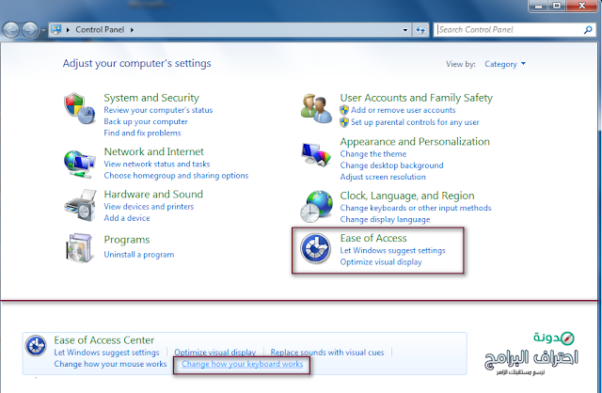This screenshot has width=602, height=393.
Task: Open the Hardware and Sound printer icon
Action: coord(80,205)
